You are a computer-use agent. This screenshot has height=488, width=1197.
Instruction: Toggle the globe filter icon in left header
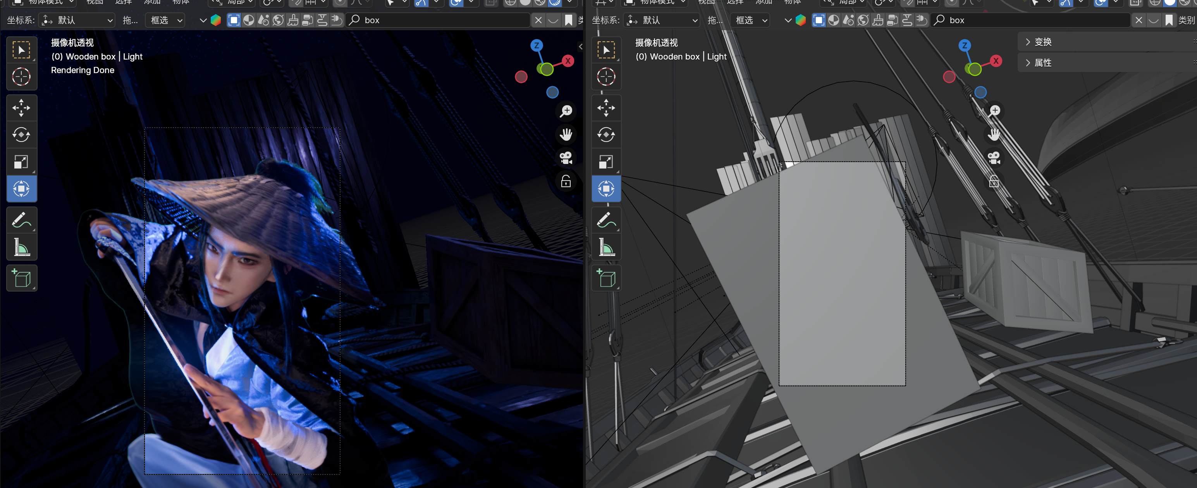tap(279, 20)
